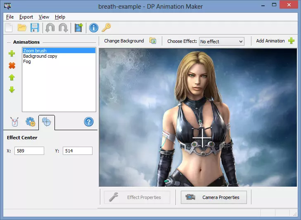Select the Zoom brush animation
This screenshot has height=220, width=301.
coord(59,51)
